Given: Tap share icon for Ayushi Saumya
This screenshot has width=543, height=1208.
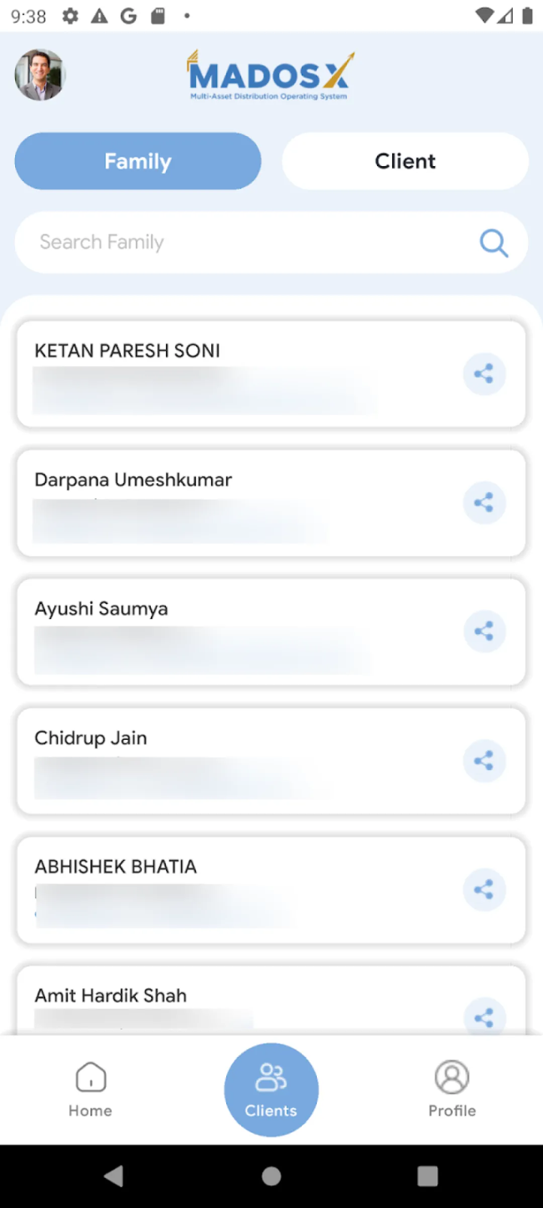Looking at the screenshot, I should pos(484,631).
